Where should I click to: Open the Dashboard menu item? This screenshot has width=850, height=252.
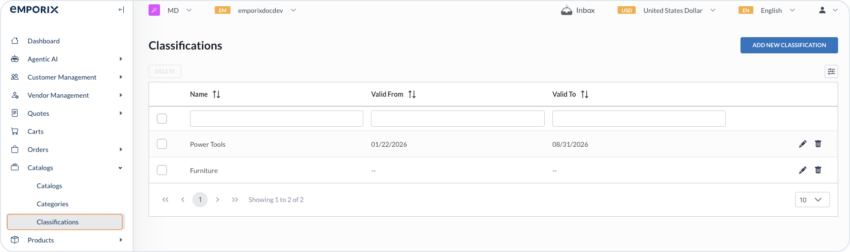[x=43, y=41]
